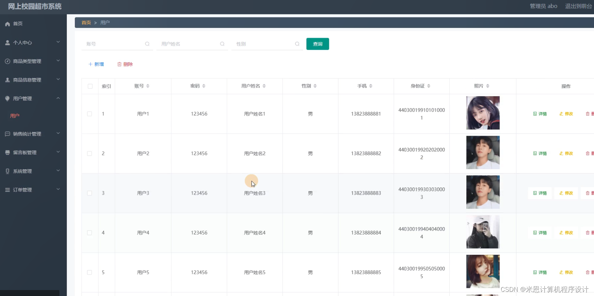Click search icon in 用户姓名 field
The image size is (594, 296).
point(222,44)
